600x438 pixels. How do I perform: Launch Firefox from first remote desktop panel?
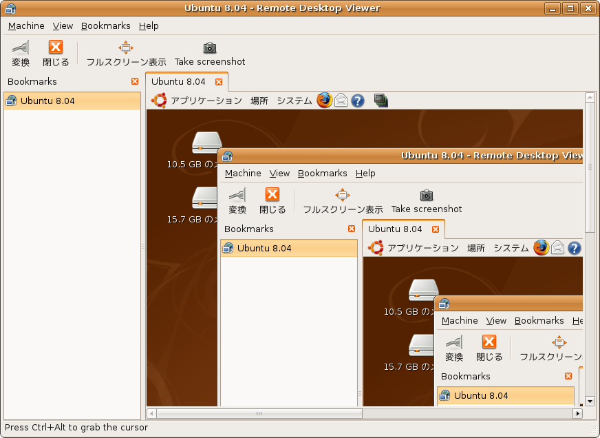click(325, 101)
